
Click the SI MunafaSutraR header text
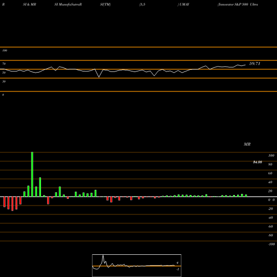coord(68,4)
